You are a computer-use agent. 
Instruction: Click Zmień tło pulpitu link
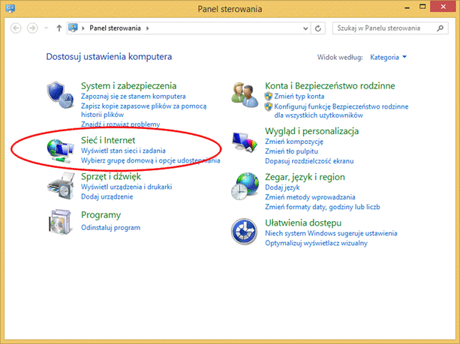(x=291, y=151)
